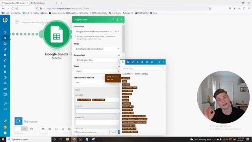Click Add connection button

(x=117, y=32)
